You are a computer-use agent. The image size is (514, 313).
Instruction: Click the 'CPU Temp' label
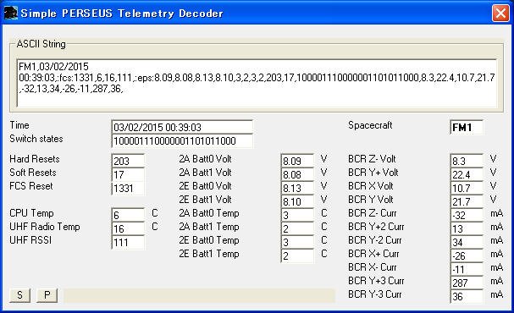[31, 213]
